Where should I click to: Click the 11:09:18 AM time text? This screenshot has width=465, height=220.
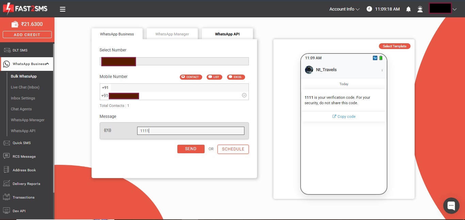(x=387, y=9)
